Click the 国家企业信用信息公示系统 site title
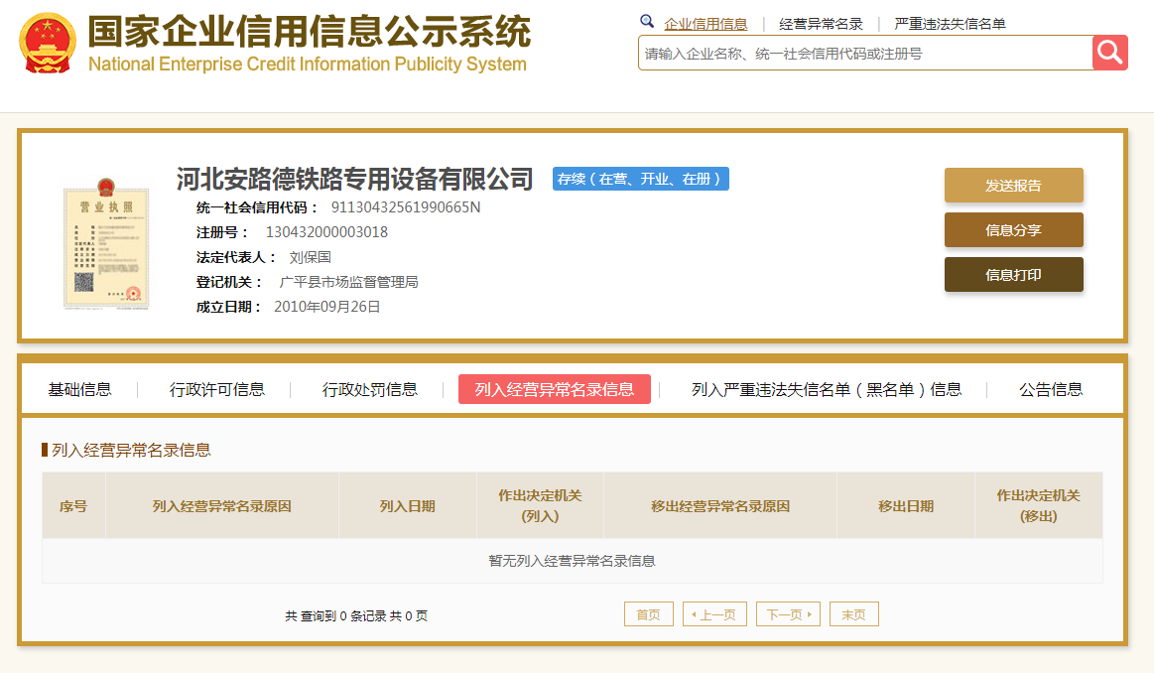Screen dimensions: 1154x673 coord(310,32)
